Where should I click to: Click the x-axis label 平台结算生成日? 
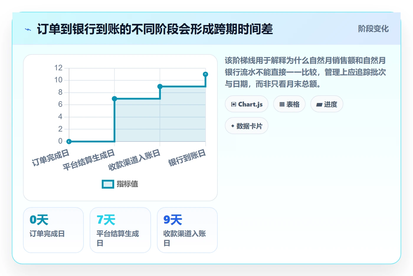click(x=89, y=160)
